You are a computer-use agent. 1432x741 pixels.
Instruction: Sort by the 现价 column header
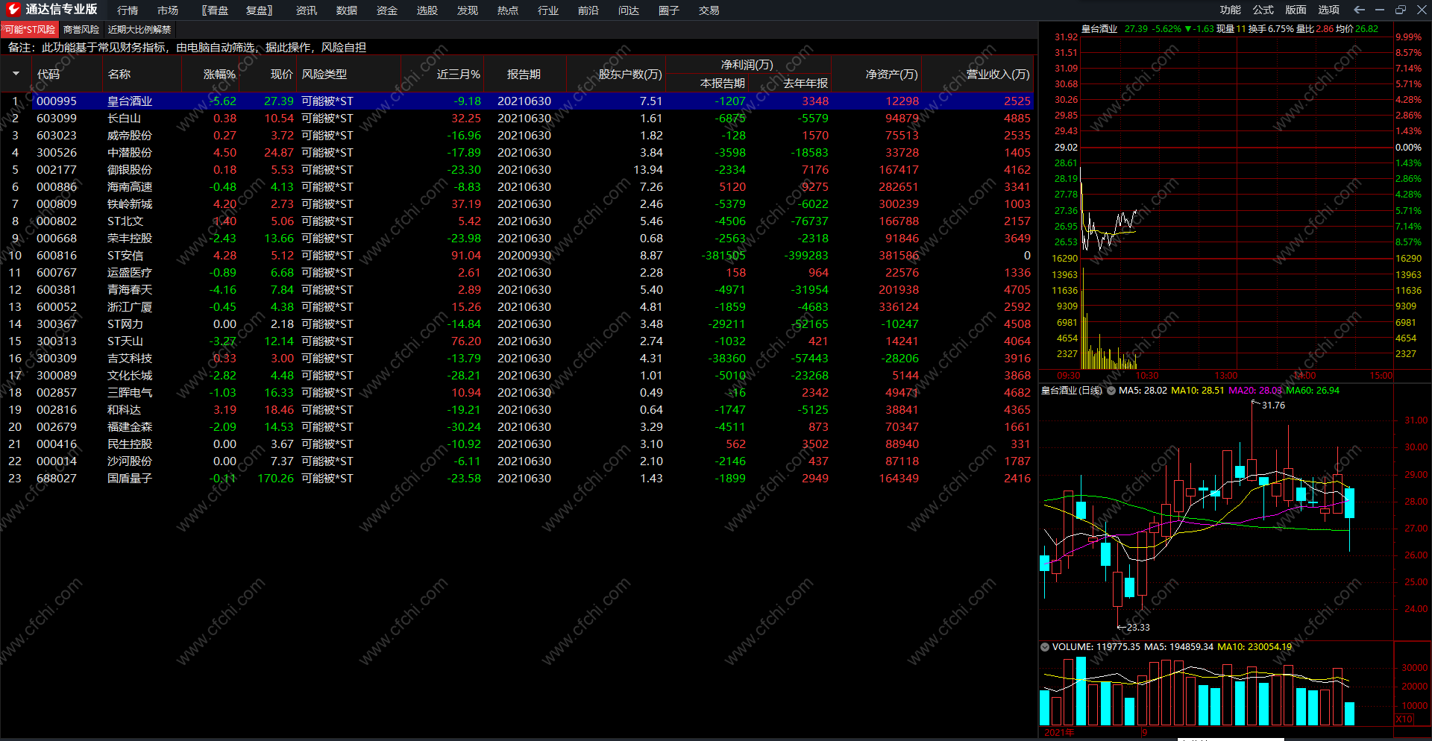pos(282,75)
